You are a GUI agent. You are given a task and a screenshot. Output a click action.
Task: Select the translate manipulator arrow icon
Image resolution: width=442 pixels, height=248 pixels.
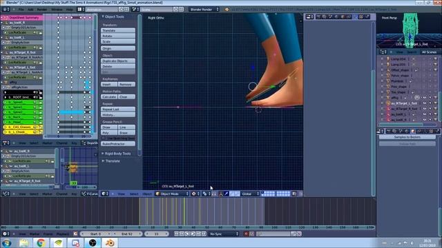tap(226, 194)
